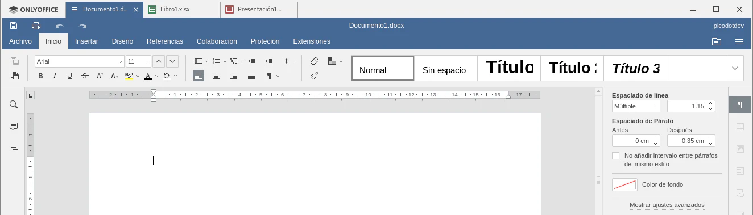Open the comments panel icon

14,126
